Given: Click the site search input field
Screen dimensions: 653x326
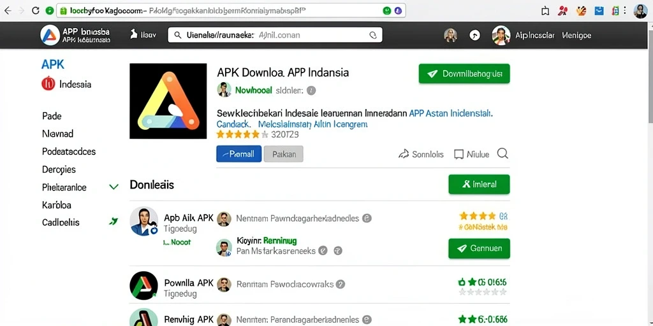Looking at the screenshot, I should point(275,36).
